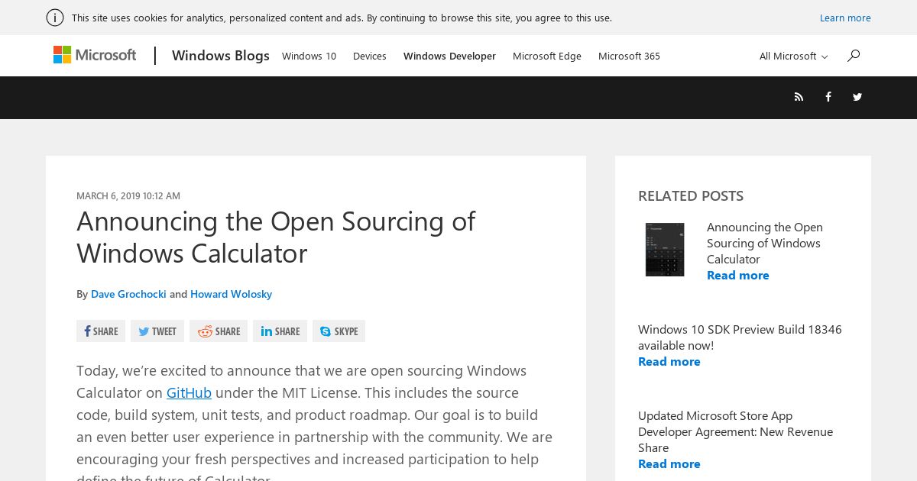
Task: Expand the All Microsoft dropdown
Action: point(793,56)
